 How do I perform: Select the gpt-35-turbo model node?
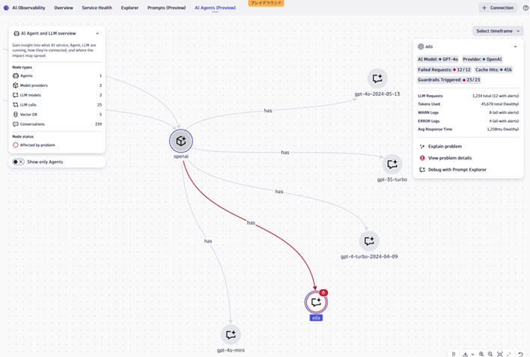click(x=392, y=165)
